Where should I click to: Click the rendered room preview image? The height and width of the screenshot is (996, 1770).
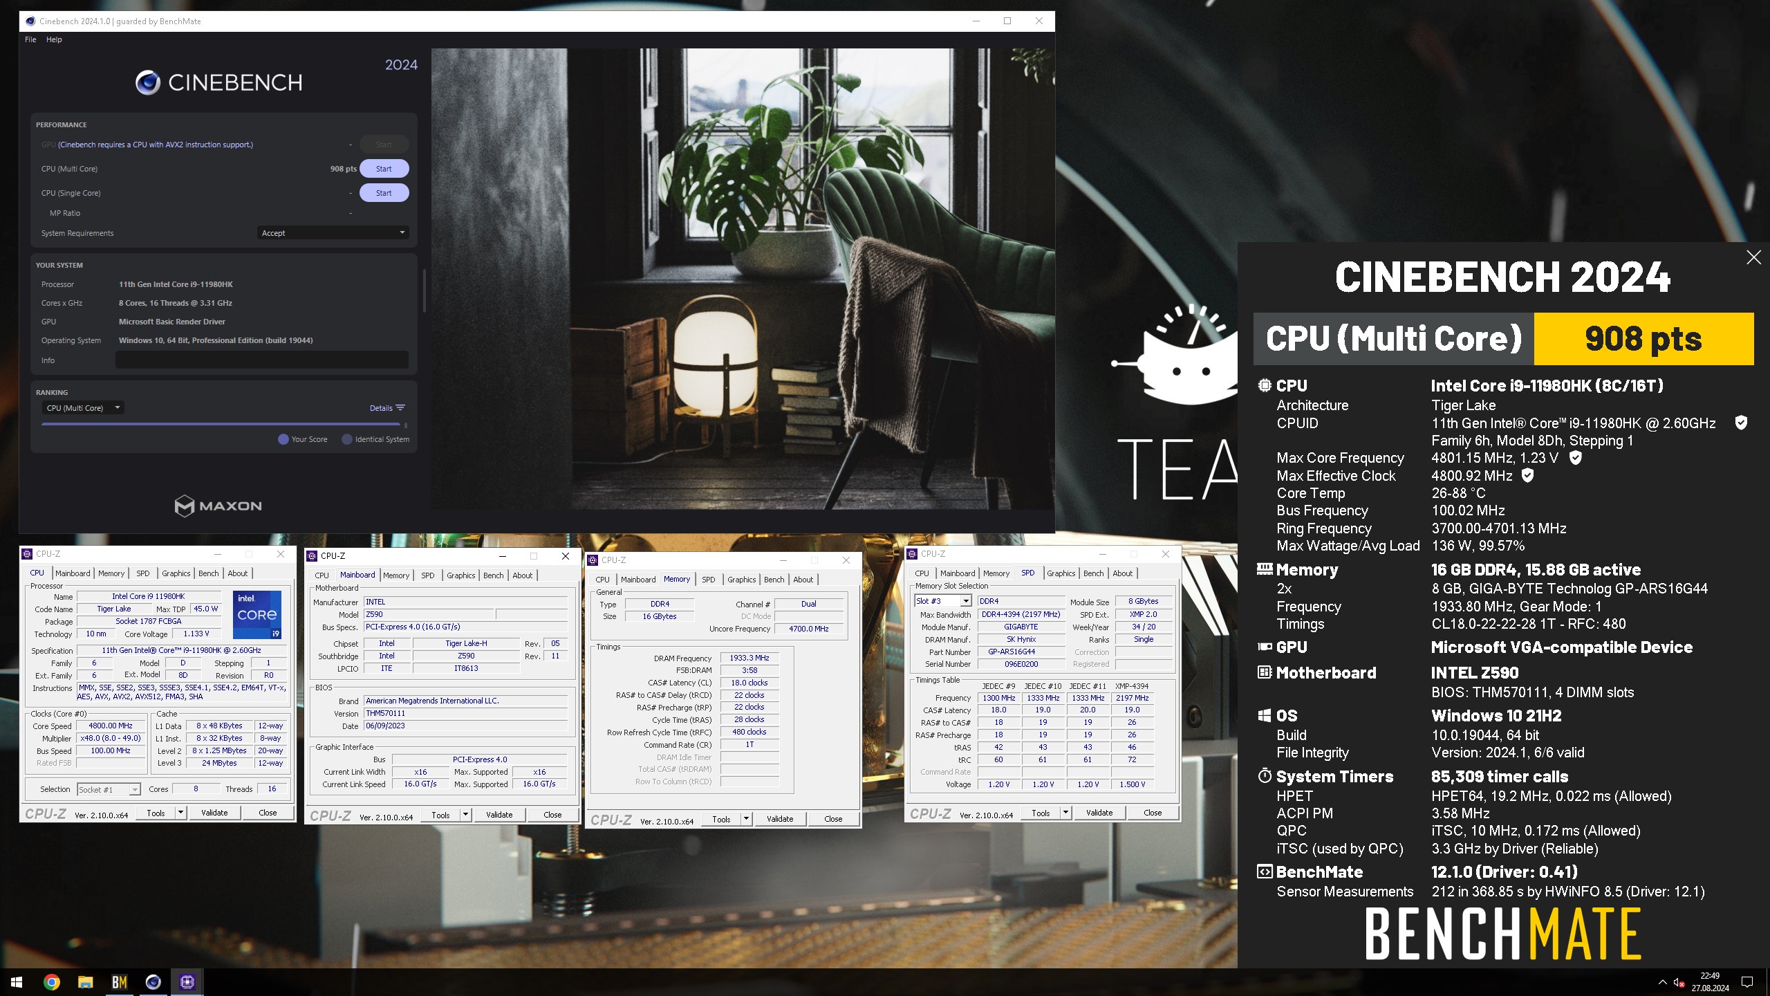coord(743,279)
